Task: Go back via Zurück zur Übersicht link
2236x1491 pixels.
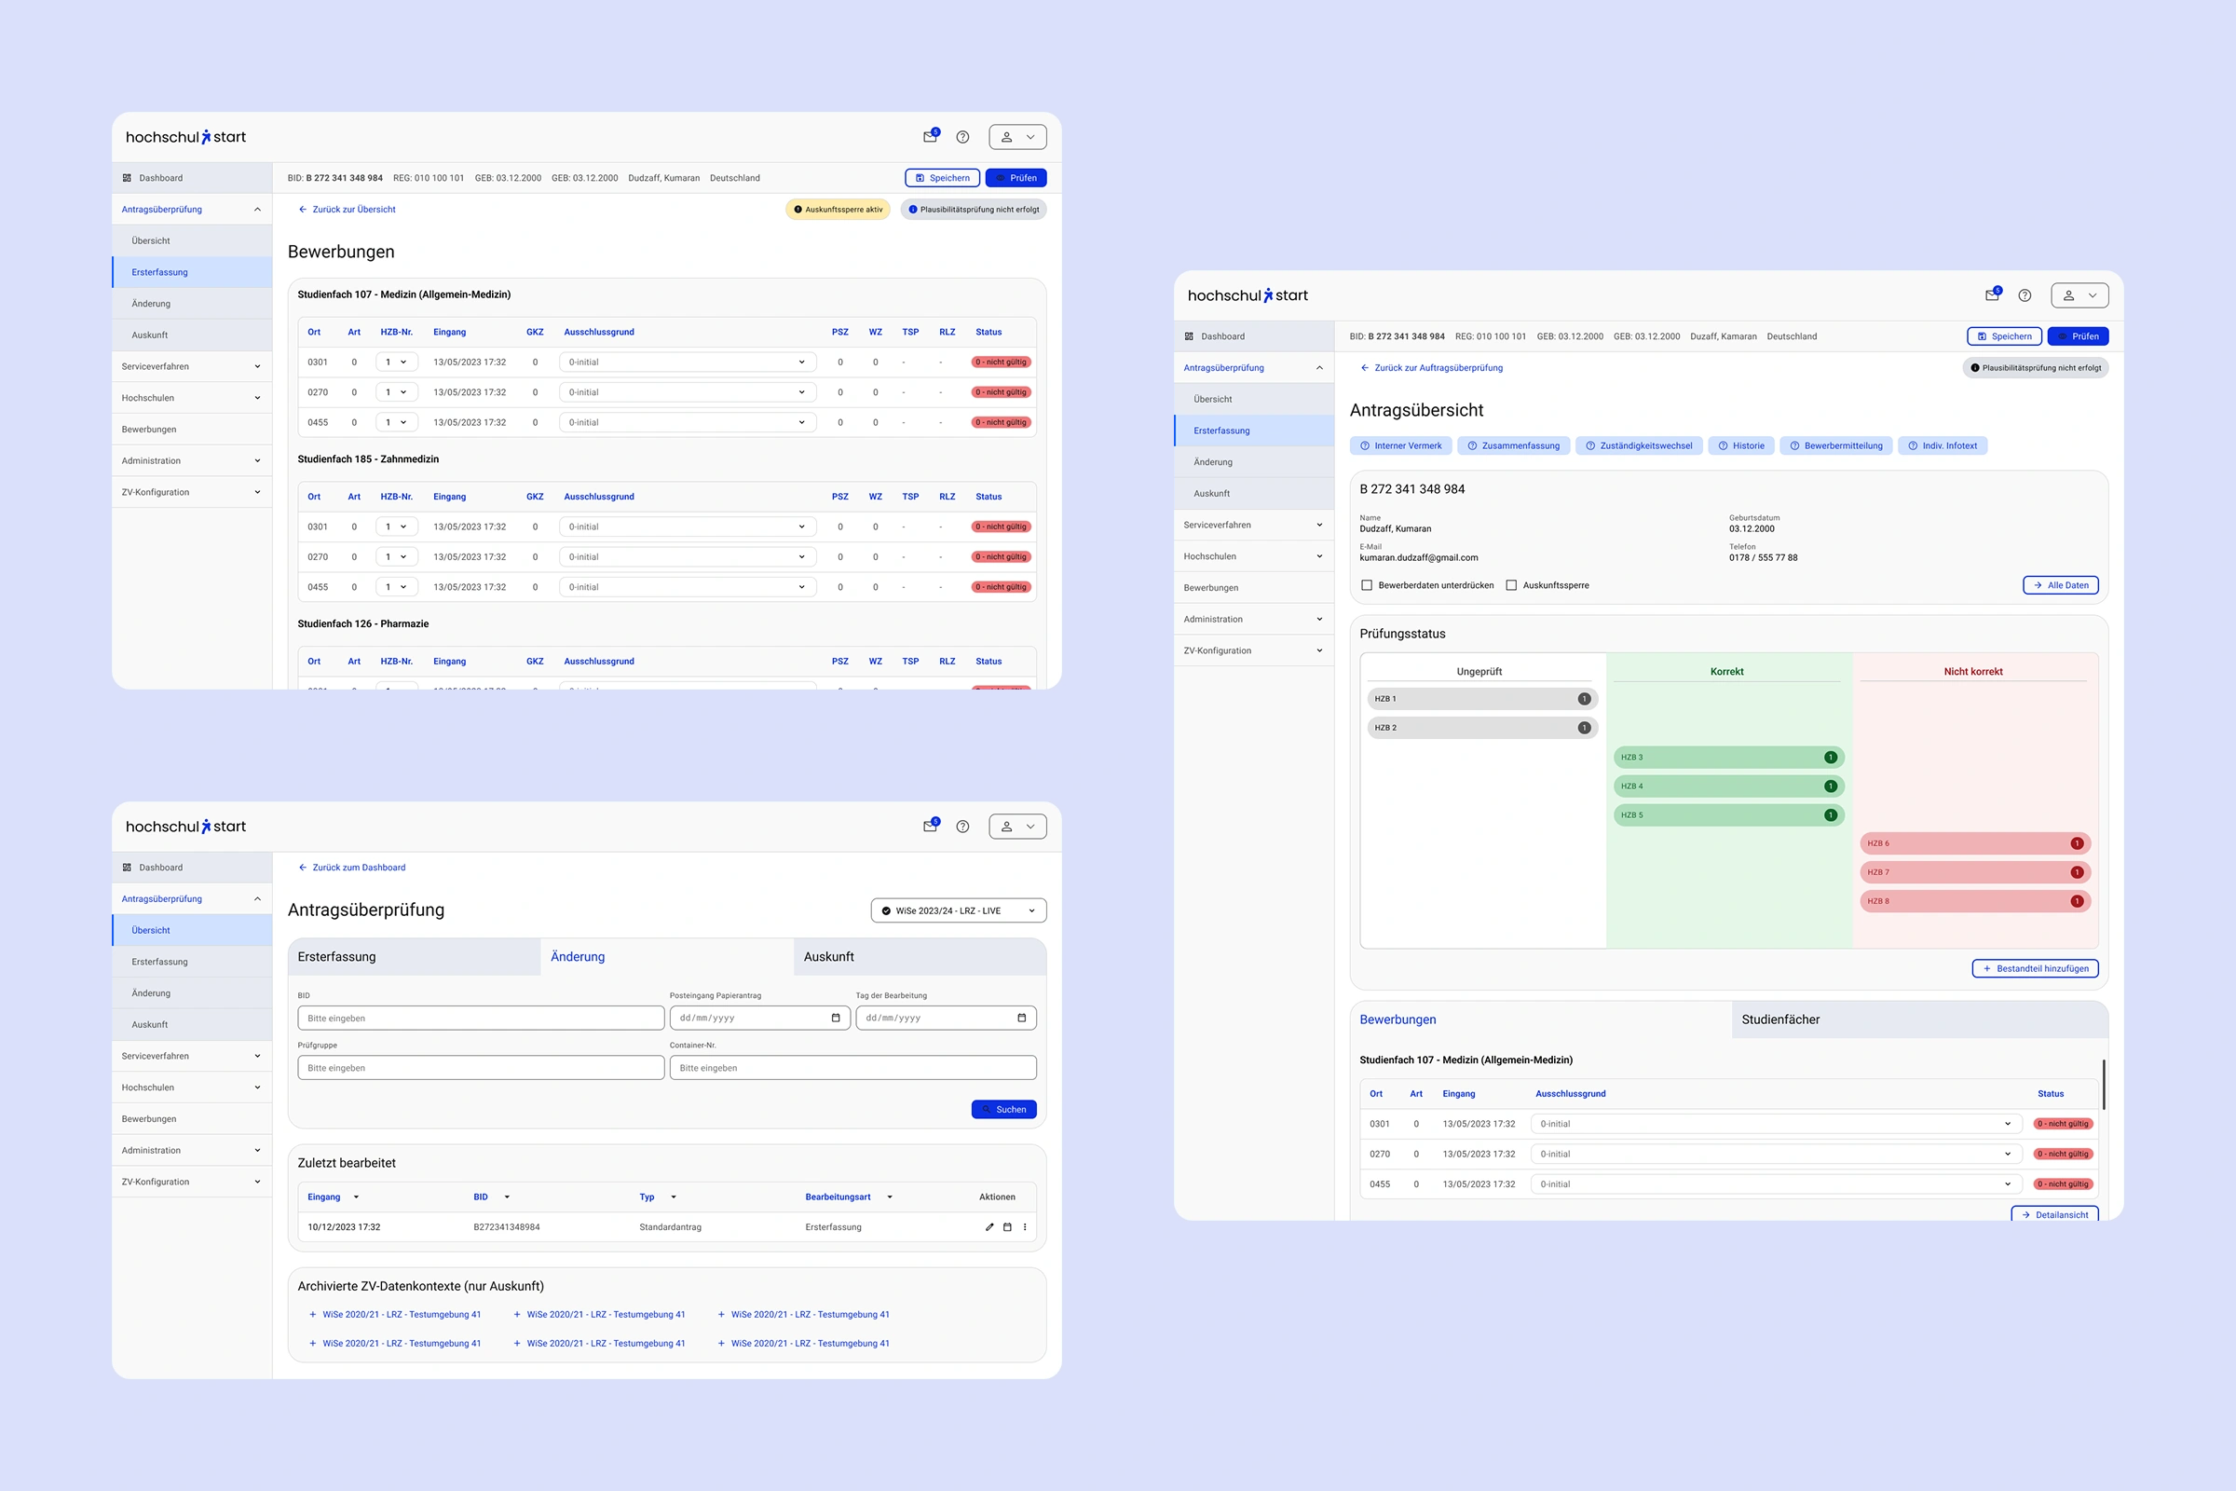Action: [x=347, y=209]
